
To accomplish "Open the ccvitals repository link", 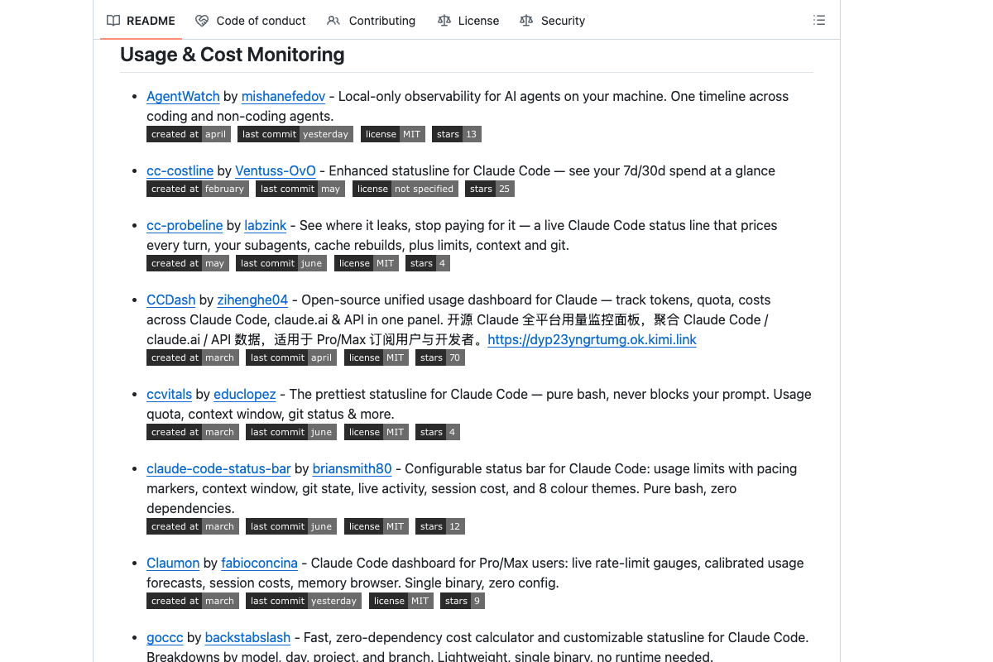I will (169, 394).
